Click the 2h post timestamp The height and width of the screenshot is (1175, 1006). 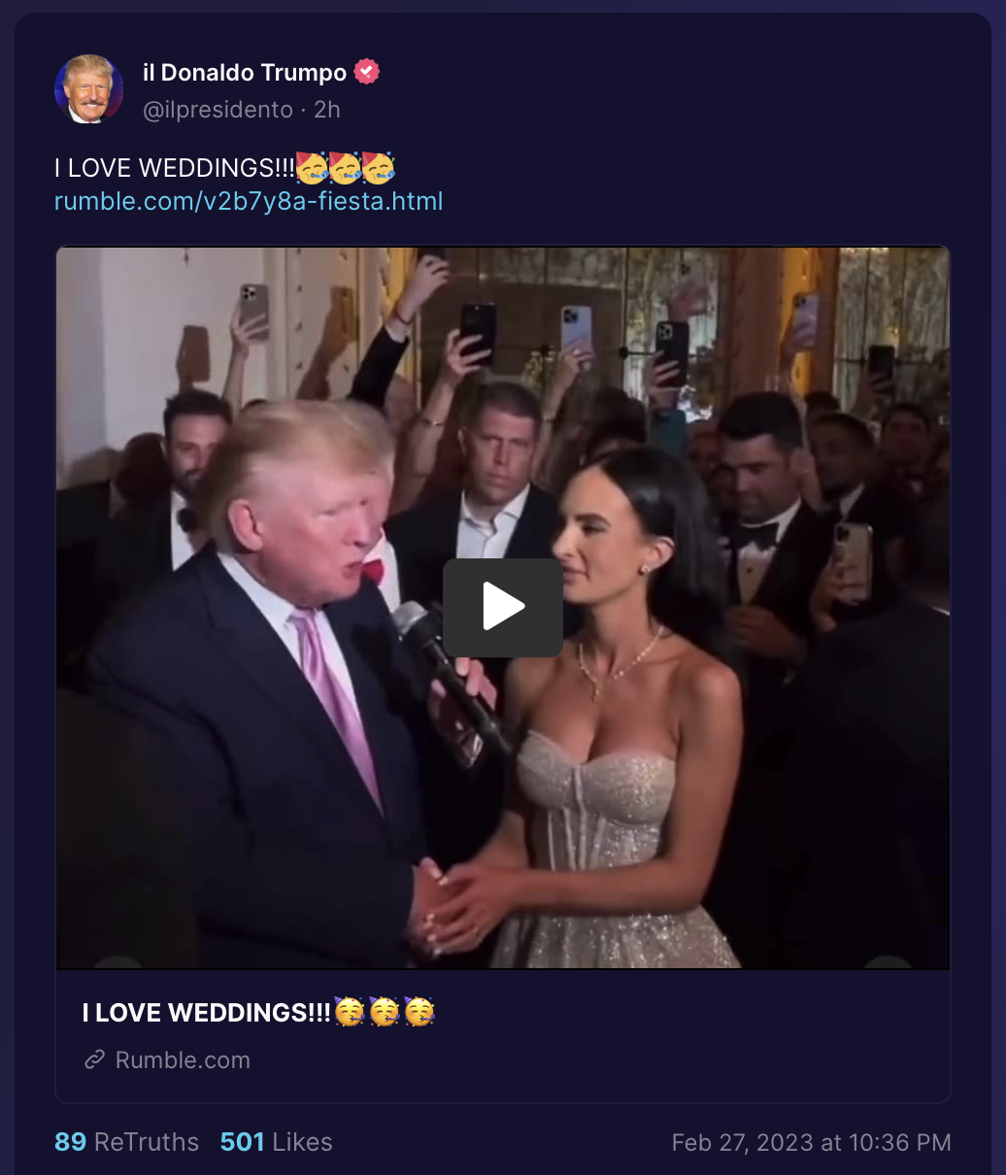click(x=327, y=110)
